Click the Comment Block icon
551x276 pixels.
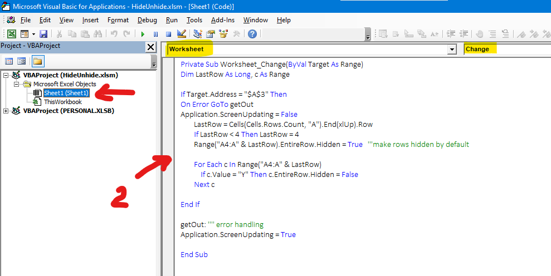[x=493, y=34]
